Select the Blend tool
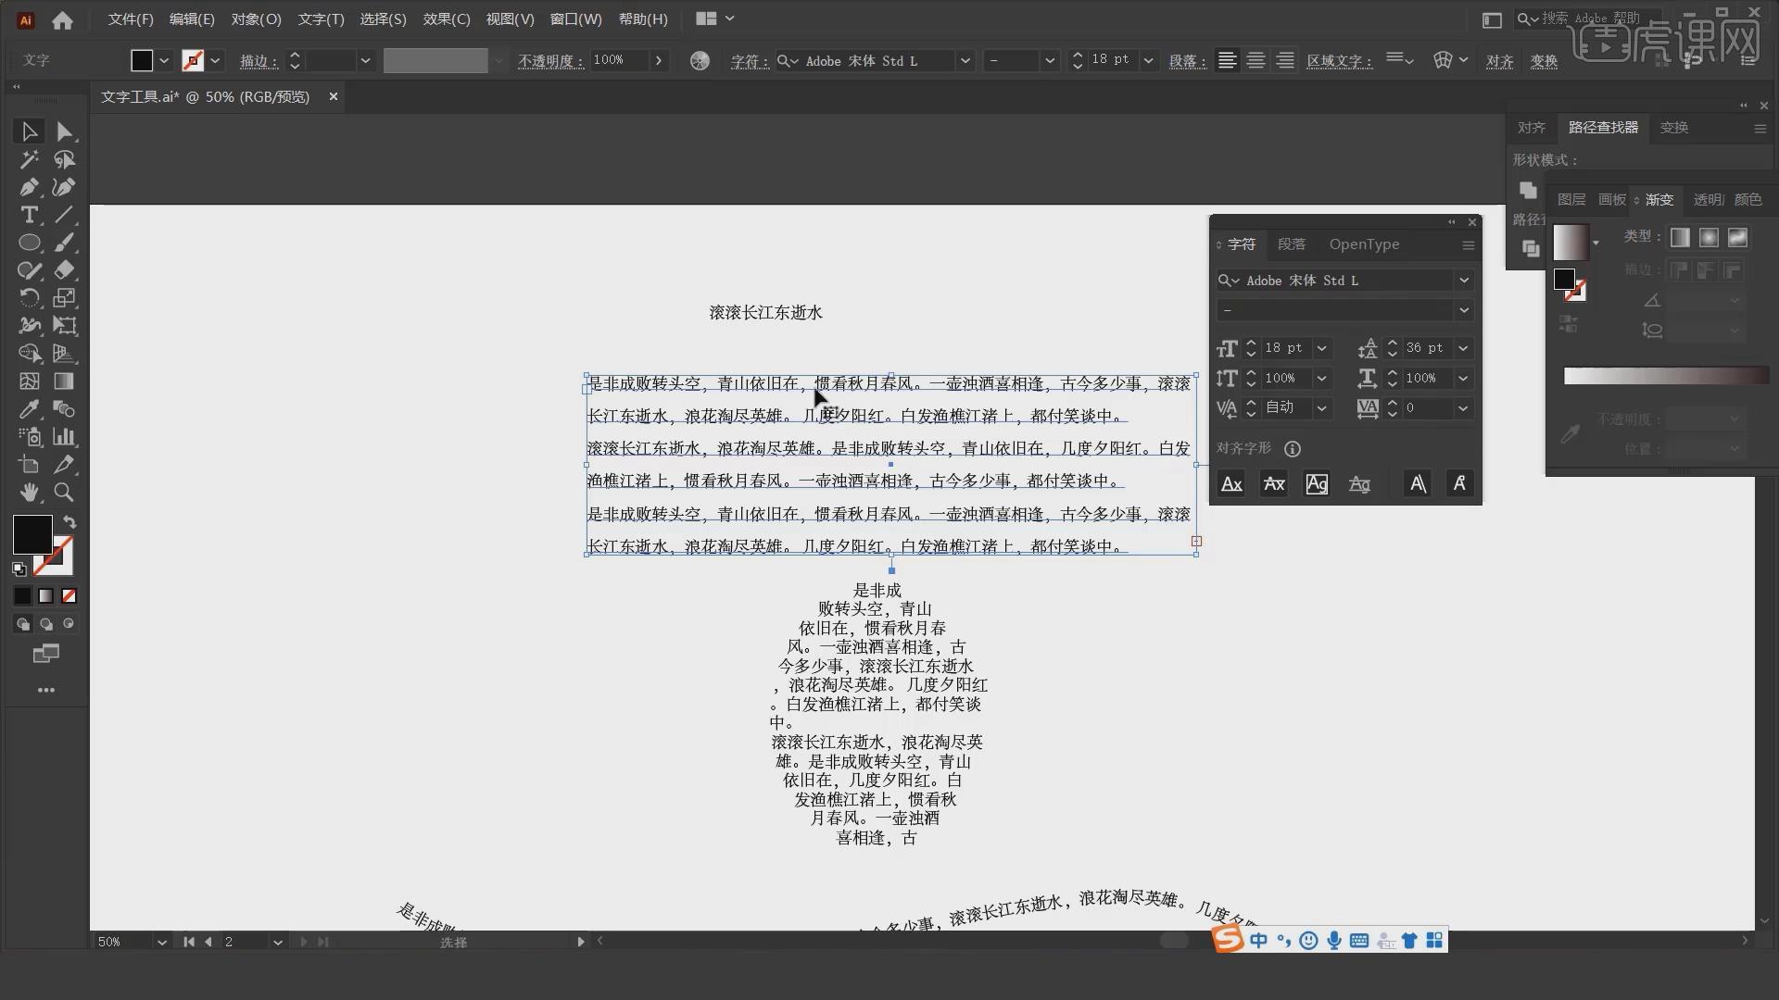Screen dimensions: 1779x1000 (x=64, y=409)
